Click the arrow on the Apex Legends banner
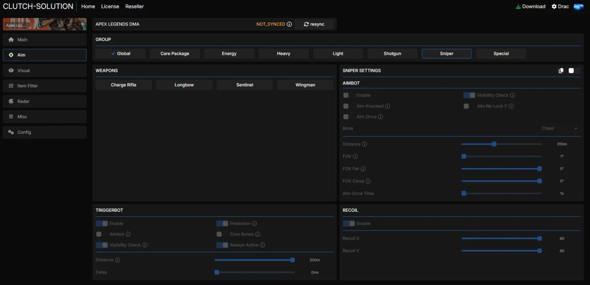The image size is (590, 285). 81,24
